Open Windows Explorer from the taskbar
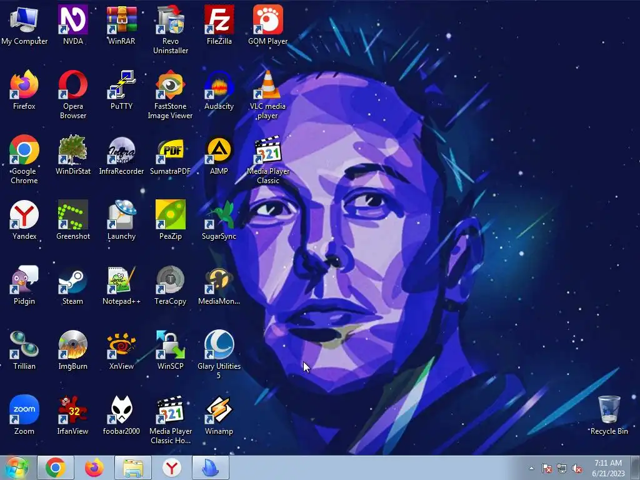This screenshot has width=640, height=480. pos(133,467)
